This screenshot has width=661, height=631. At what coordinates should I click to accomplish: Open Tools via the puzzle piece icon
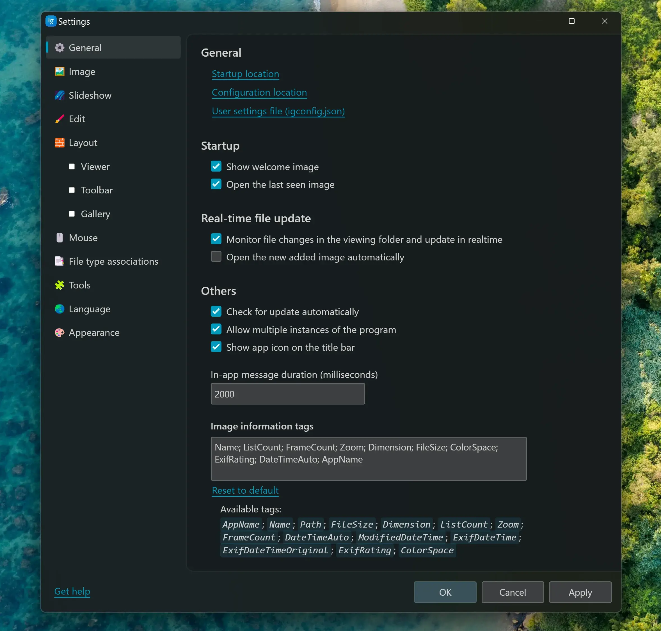click(x=60, y=285)
